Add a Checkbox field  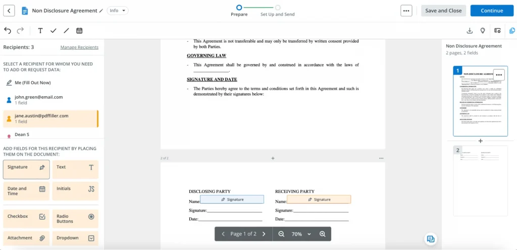pos(26,219)
